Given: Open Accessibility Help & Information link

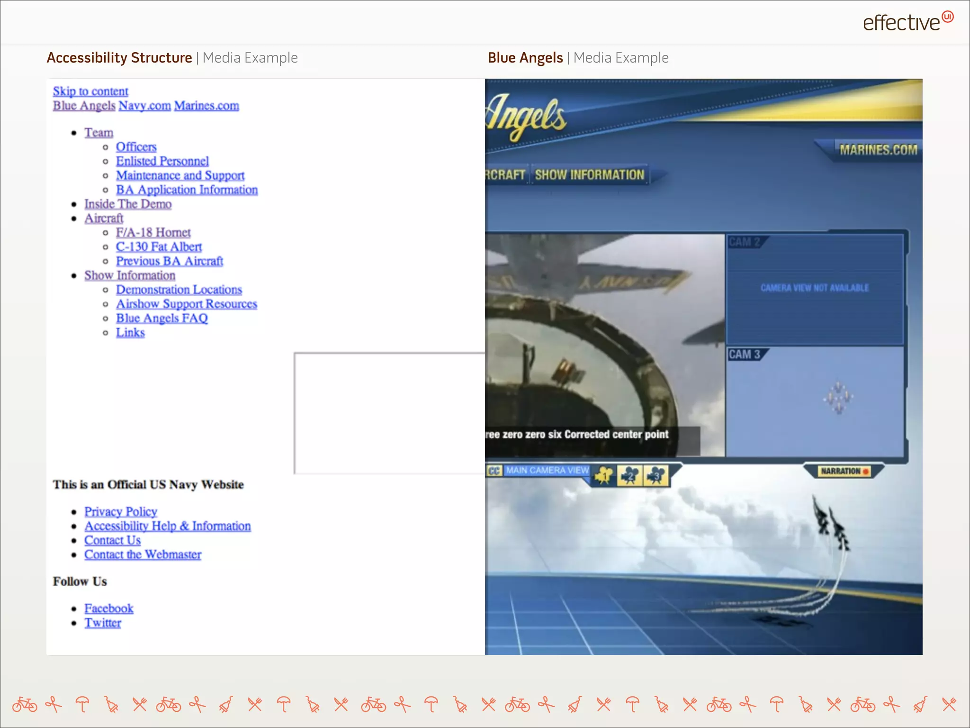Looking at the screenshot, I should point(168,526).
